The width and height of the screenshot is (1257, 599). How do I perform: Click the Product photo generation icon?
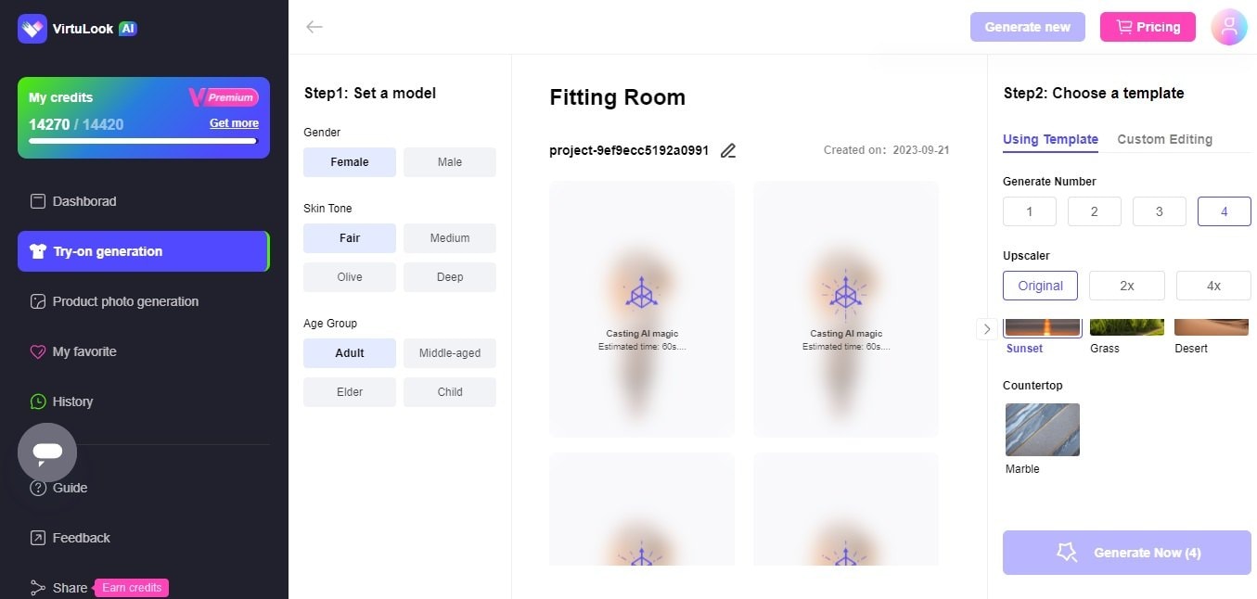click(x=38, y=301)
